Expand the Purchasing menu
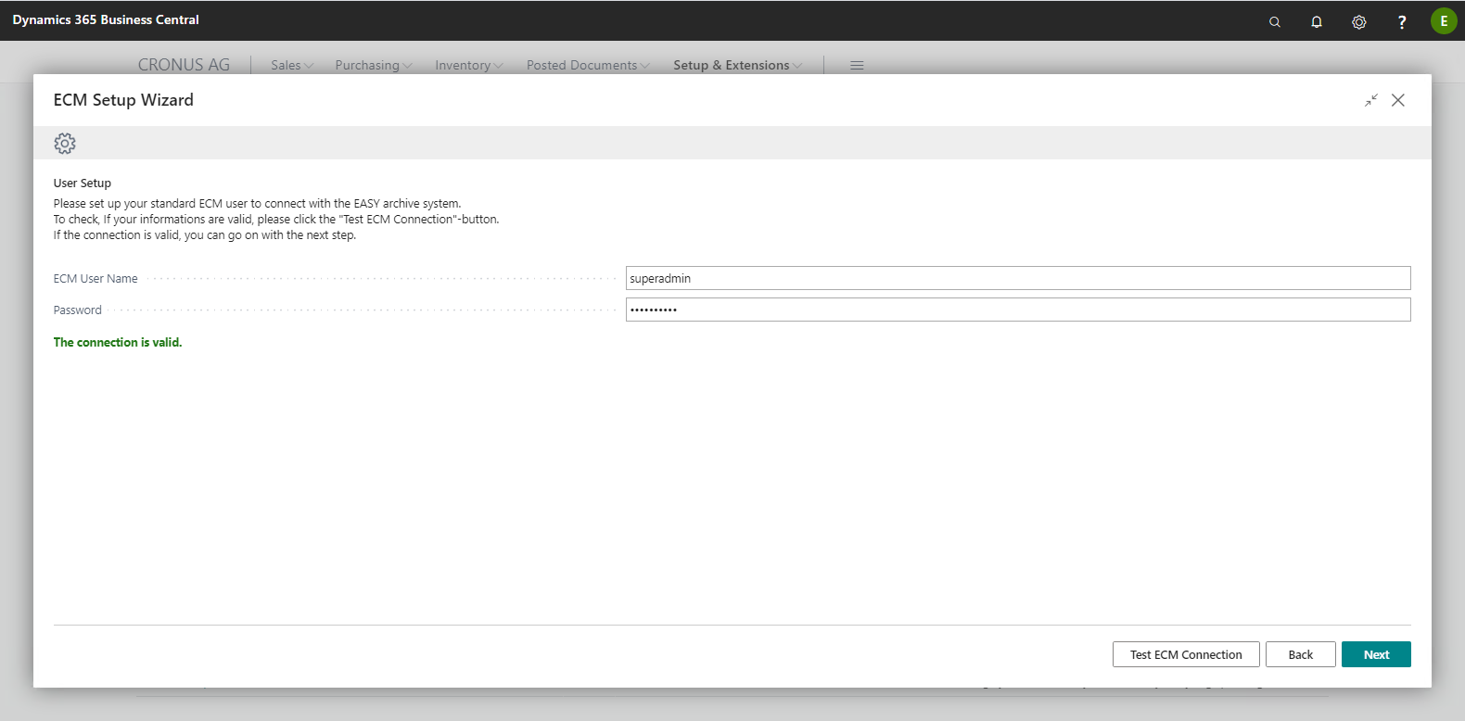The height and width of the screenshot is (721, 1465). click(x=373, y=65)
